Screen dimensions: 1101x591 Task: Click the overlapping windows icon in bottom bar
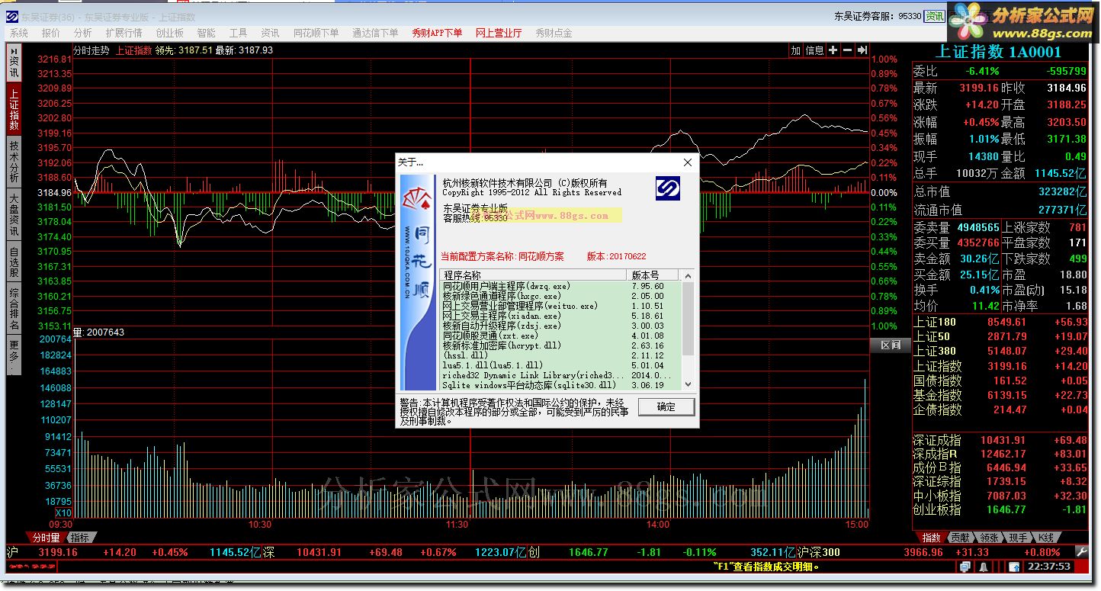click(965, 567)
